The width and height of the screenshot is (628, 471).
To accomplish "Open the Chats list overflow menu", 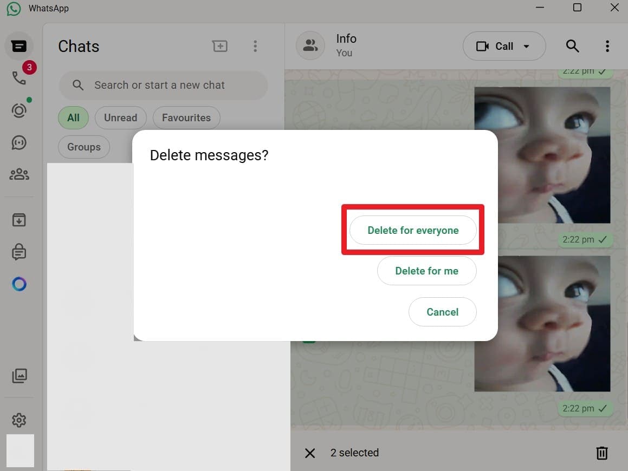I will [x=255, y=46].
